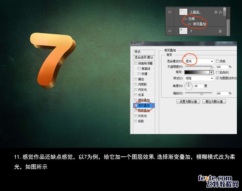Click the fx icon on 7 副本 layer
Image resolution: width=242 pixels, height=191 pixels.
pos(220,12)
